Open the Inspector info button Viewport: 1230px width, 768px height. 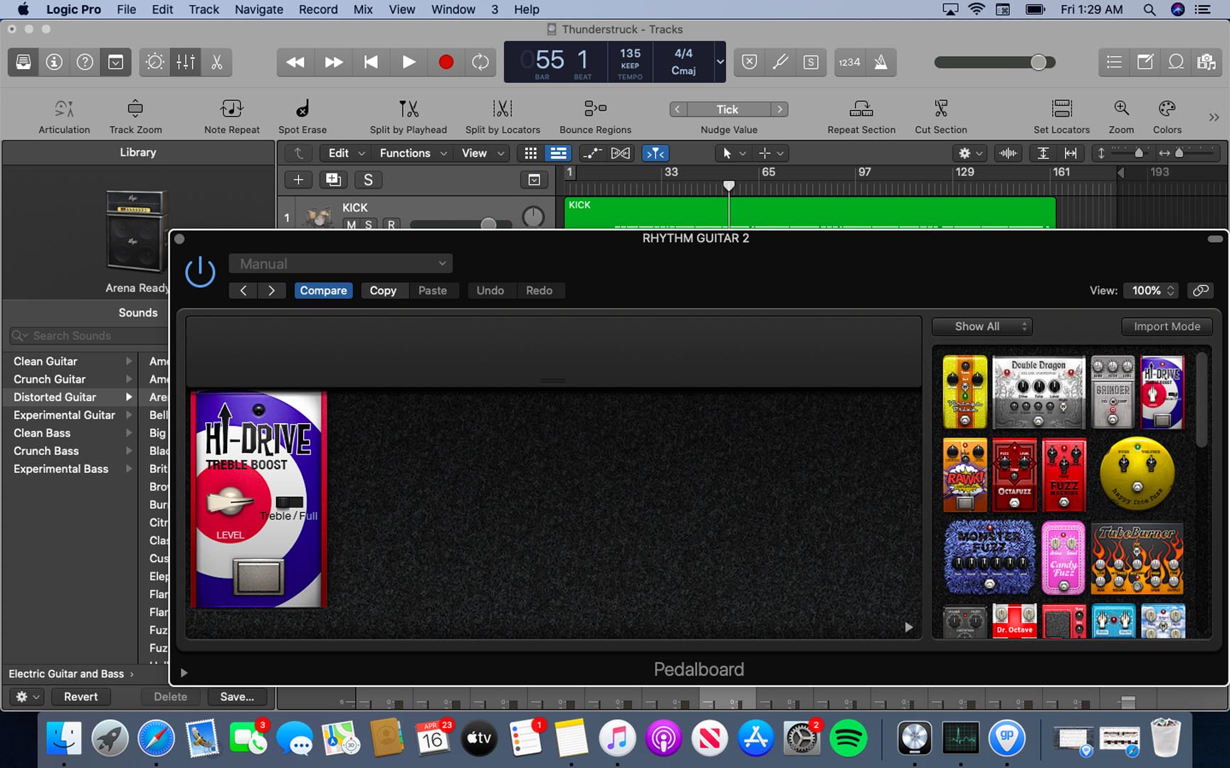pyautogui.click(x=54, y=62)
